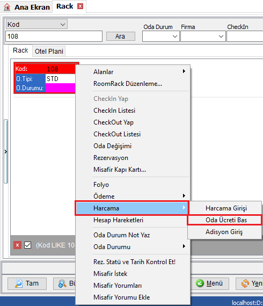Expand the left side panel arrow

click(x=6, y=151)
